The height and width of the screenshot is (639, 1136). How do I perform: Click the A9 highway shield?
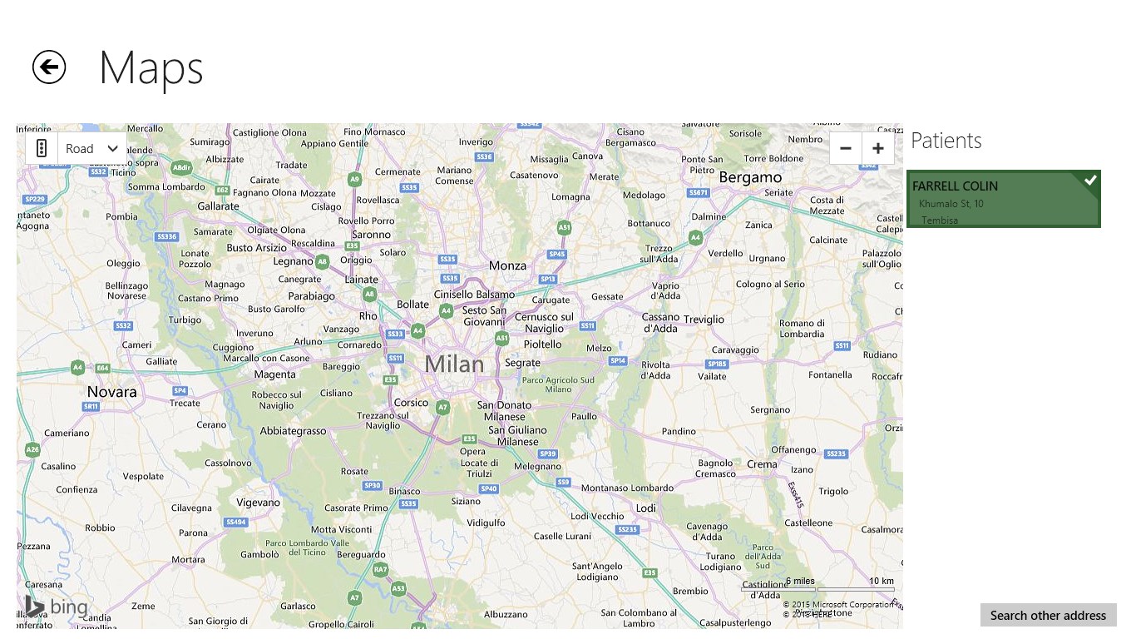point(355,179)
